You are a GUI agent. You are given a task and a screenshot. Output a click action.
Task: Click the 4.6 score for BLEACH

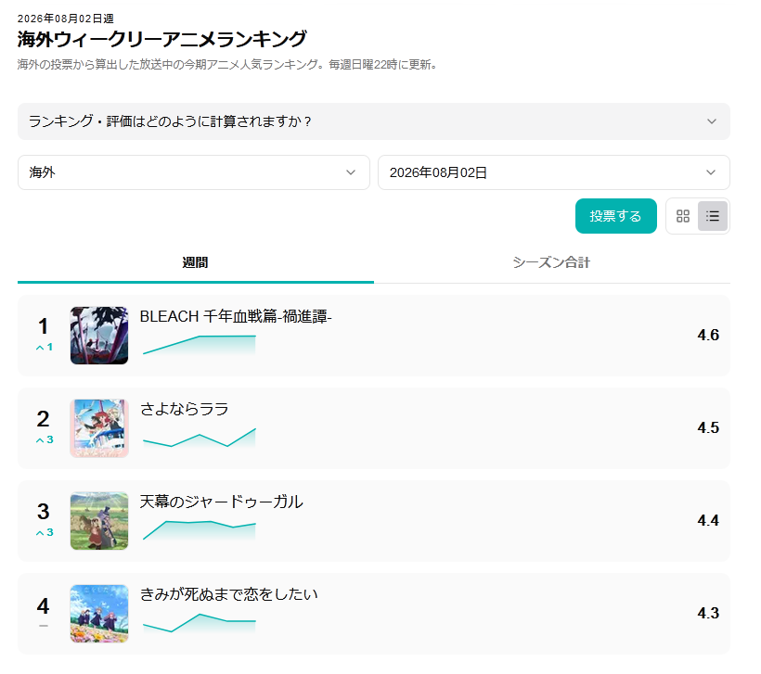point(708,335)
